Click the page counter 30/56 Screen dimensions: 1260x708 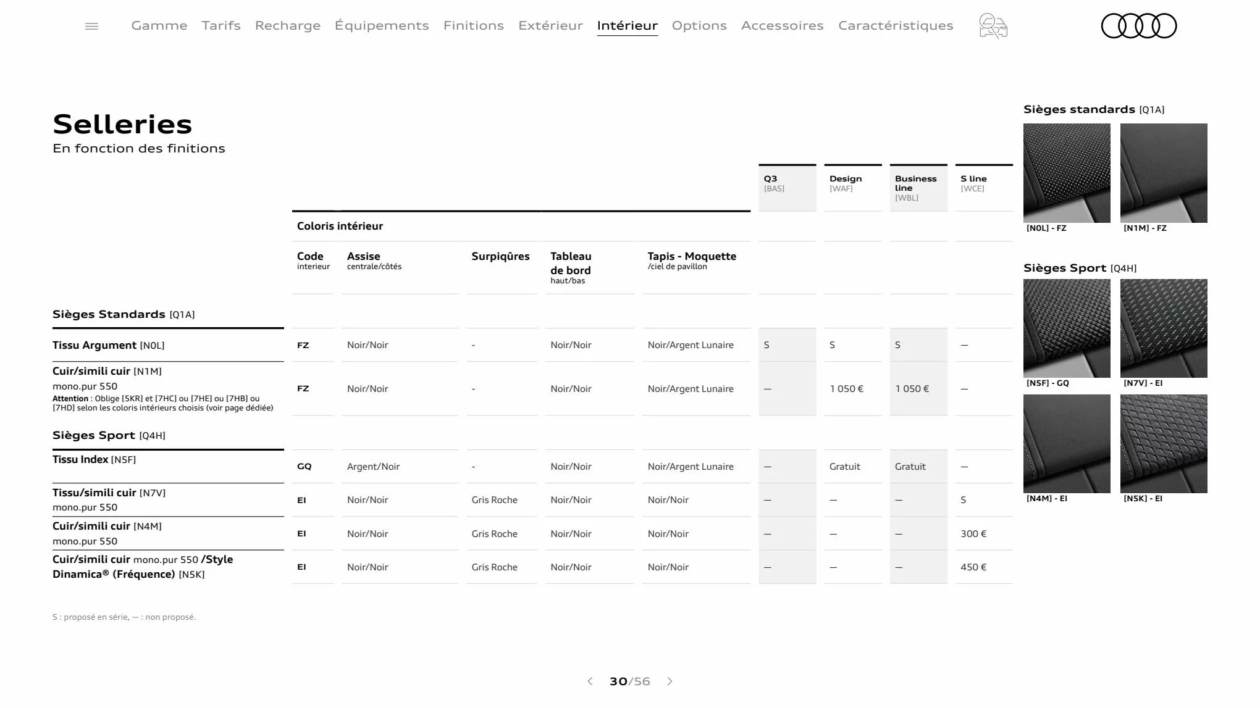tap(629, 681)
